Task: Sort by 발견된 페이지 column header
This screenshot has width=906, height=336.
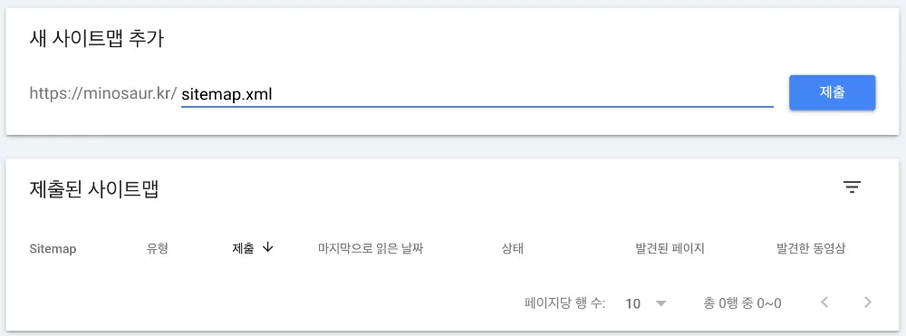Action: pos(670,249)
